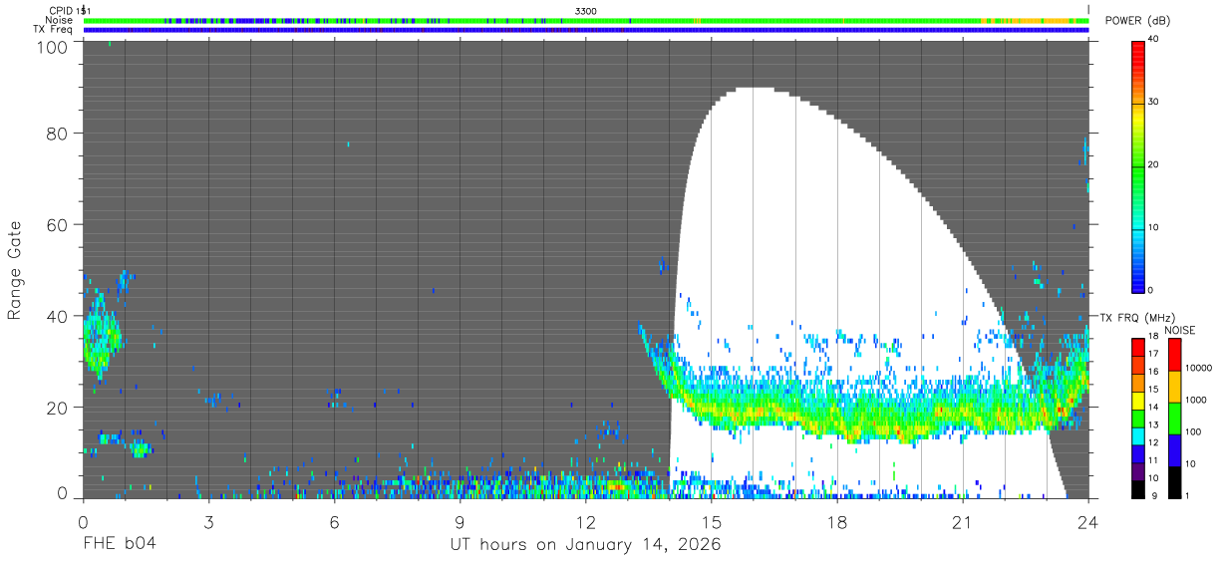Click the 14 label on TX FRQ legend
This screenshot has width=1224, height=565.
click(x=1151, y=408)
